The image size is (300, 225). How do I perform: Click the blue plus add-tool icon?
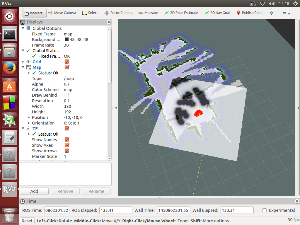pyautogui.click(x=272, y=13)
